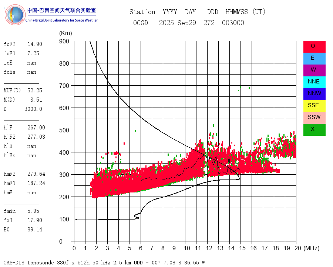Click the China-Brazil Joint Laboratory English title
This screenshot has width=333, height=267.
click(61, 20)
